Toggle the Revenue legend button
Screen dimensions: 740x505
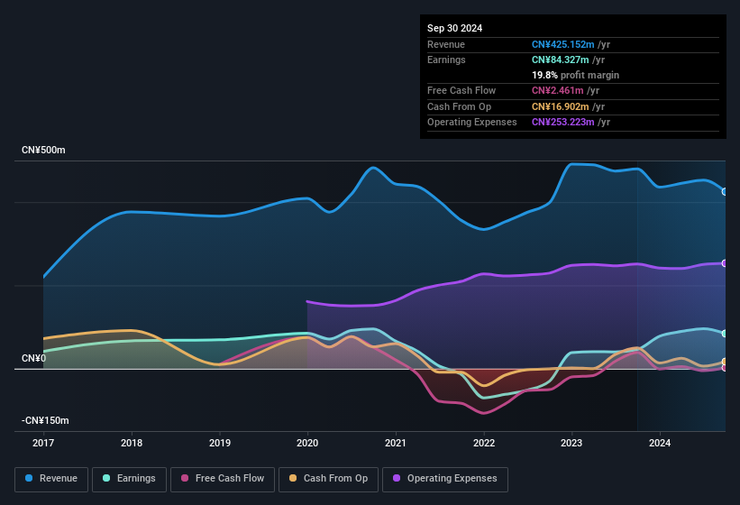tap(51, 479)
